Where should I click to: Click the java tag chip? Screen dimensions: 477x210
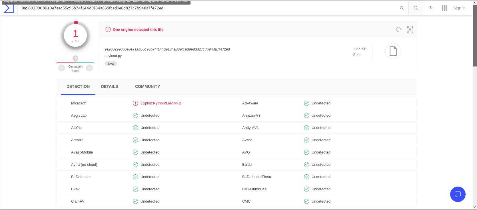click(x=111, y=64)
